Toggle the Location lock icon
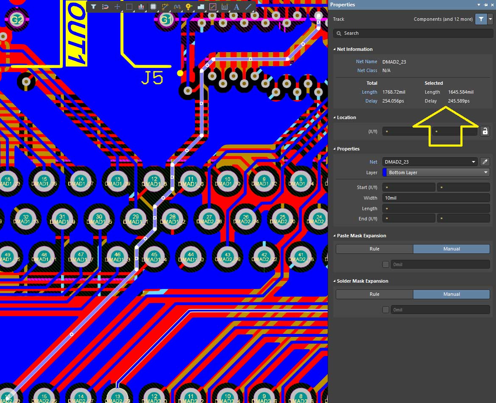Viewport: 496px width, 403px height. pyautogui.click(x=485, y=131)
